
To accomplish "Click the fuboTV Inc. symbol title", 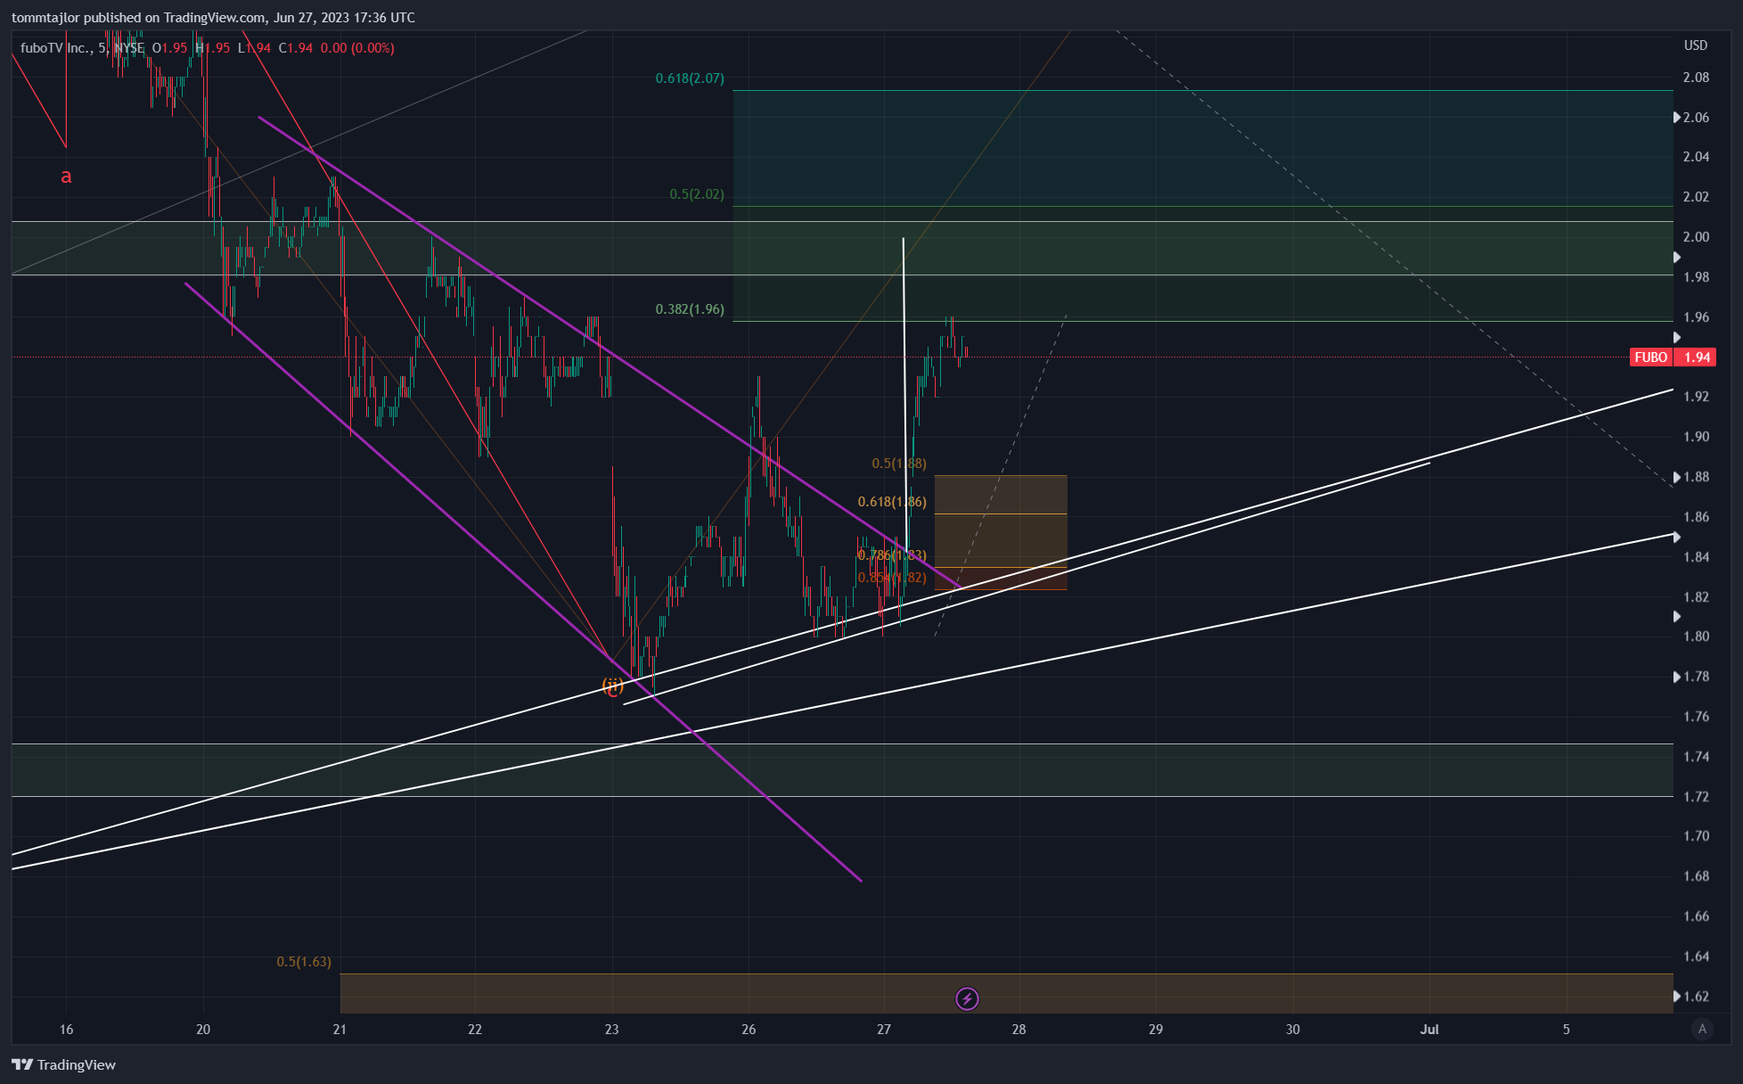I will (55, 48).
